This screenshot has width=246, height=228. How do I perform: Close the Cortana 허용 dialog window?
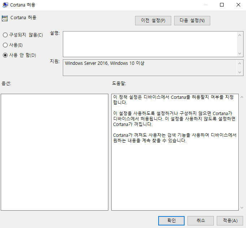point(238,5)
